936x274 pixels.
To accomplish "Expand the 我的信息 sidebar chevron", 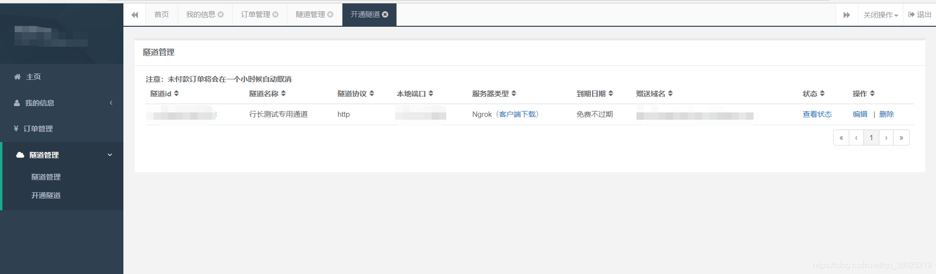I will [111, 103].
